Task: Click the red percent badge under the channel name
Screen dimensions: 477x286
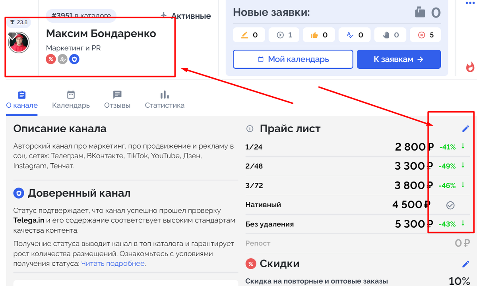Action: click(x=50, y=59)
